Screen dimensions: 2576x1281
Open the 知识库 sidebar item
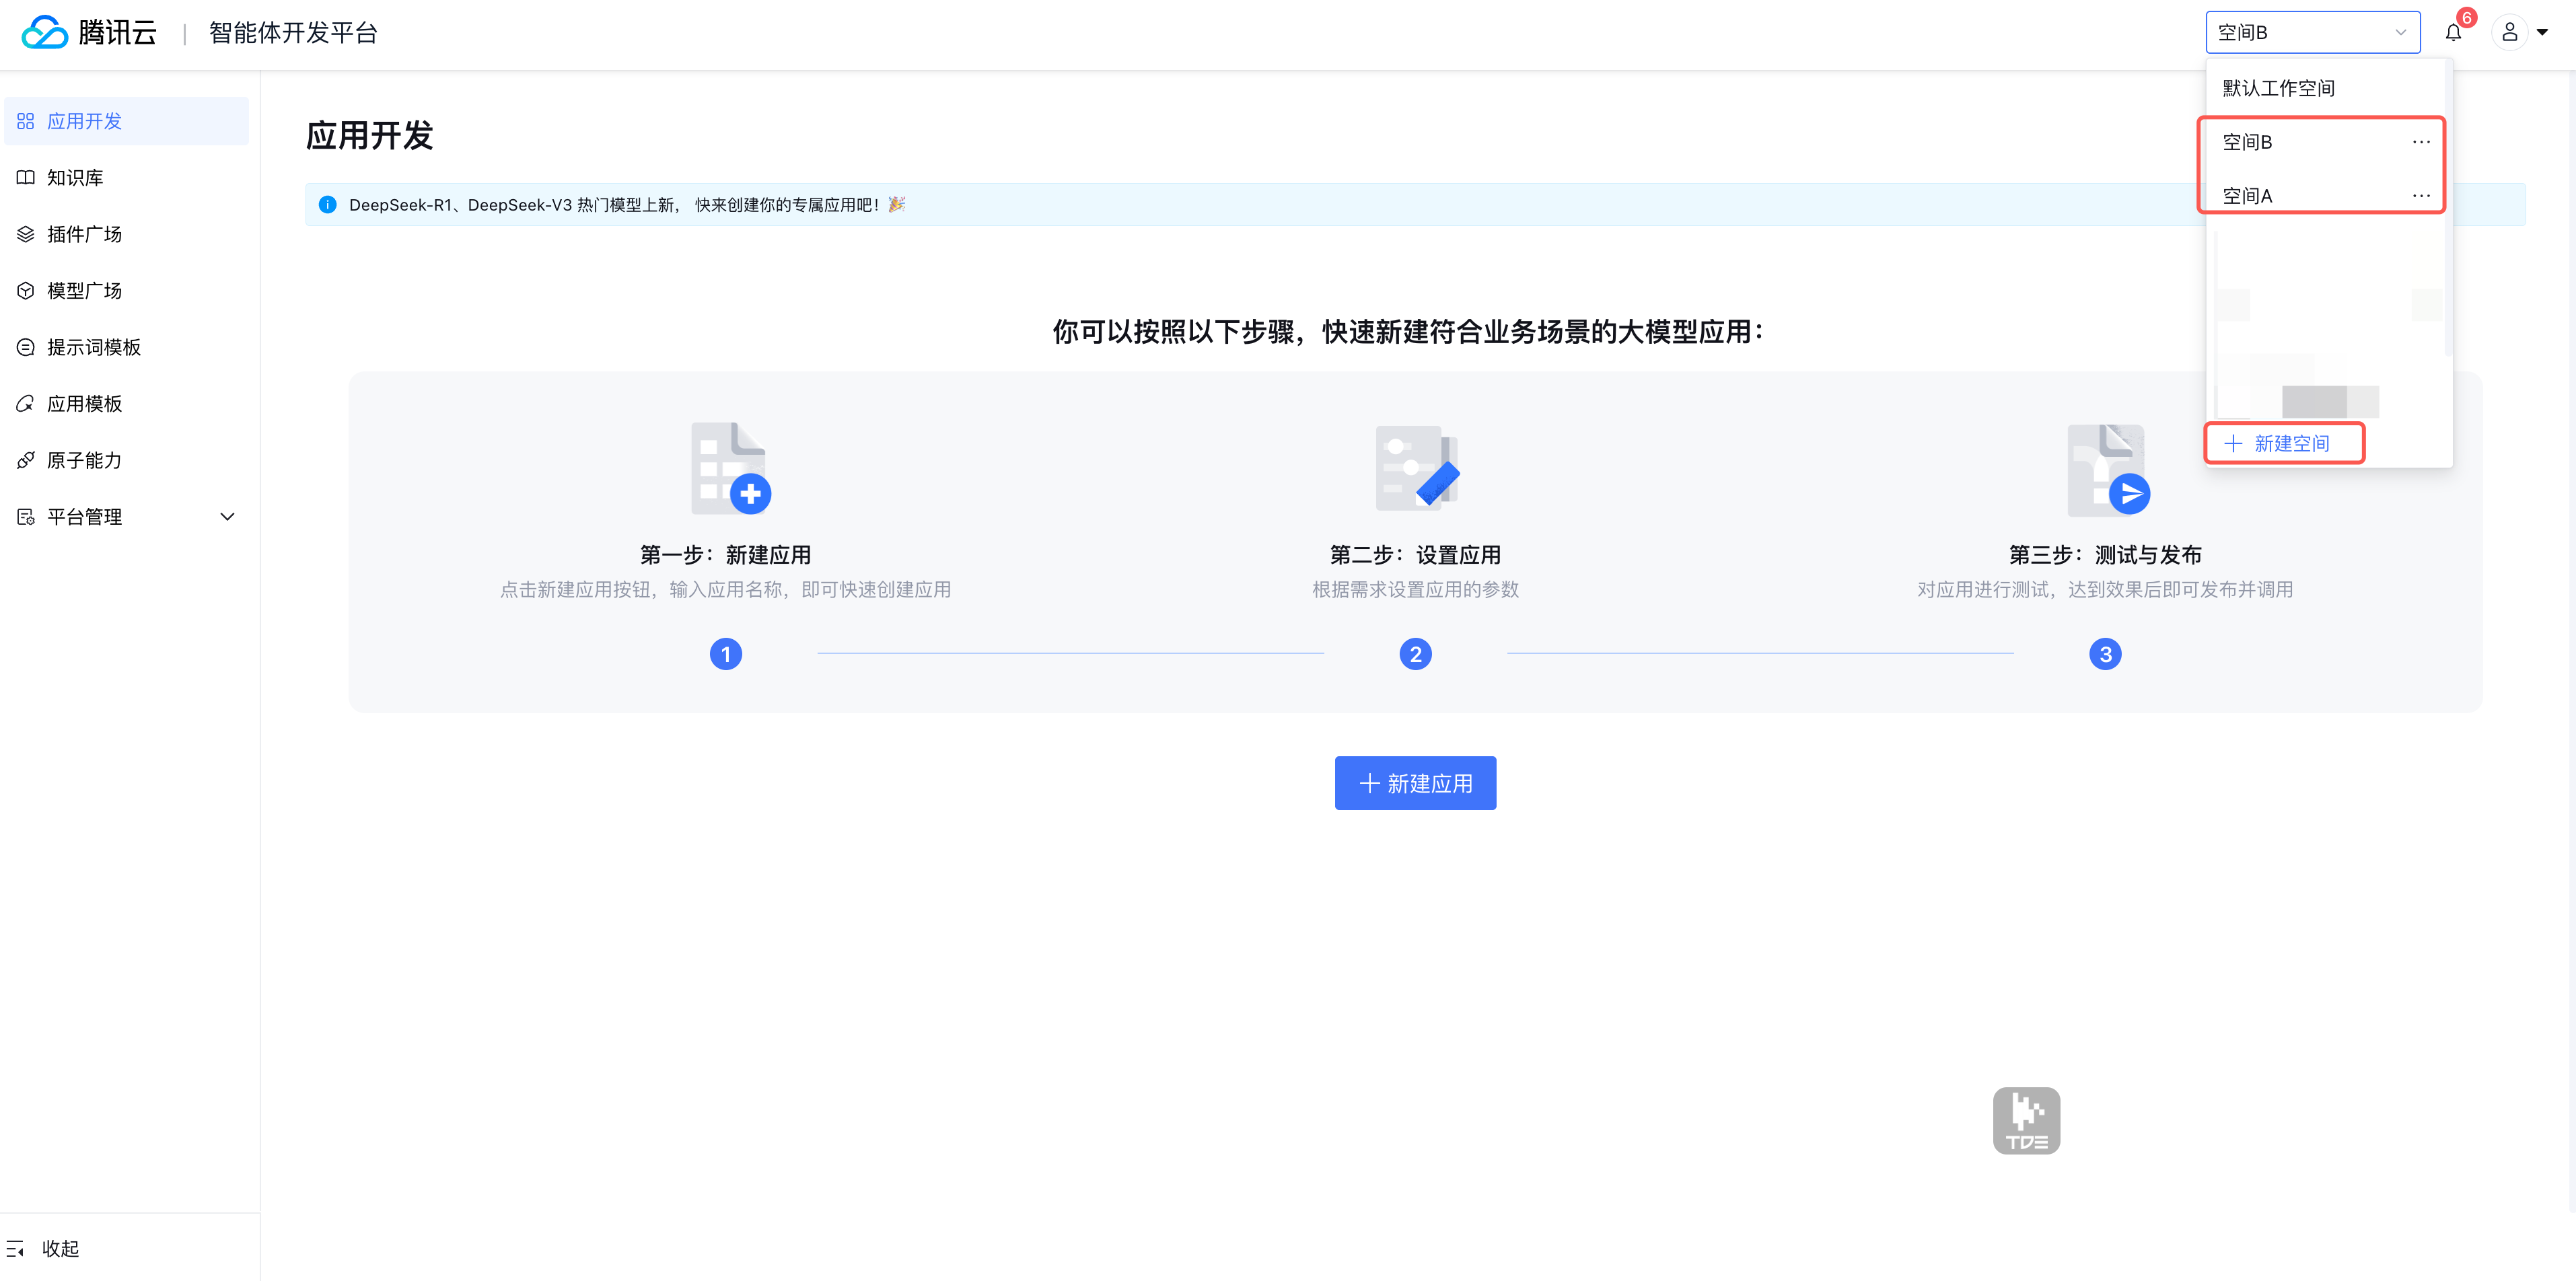pos(75,178)
